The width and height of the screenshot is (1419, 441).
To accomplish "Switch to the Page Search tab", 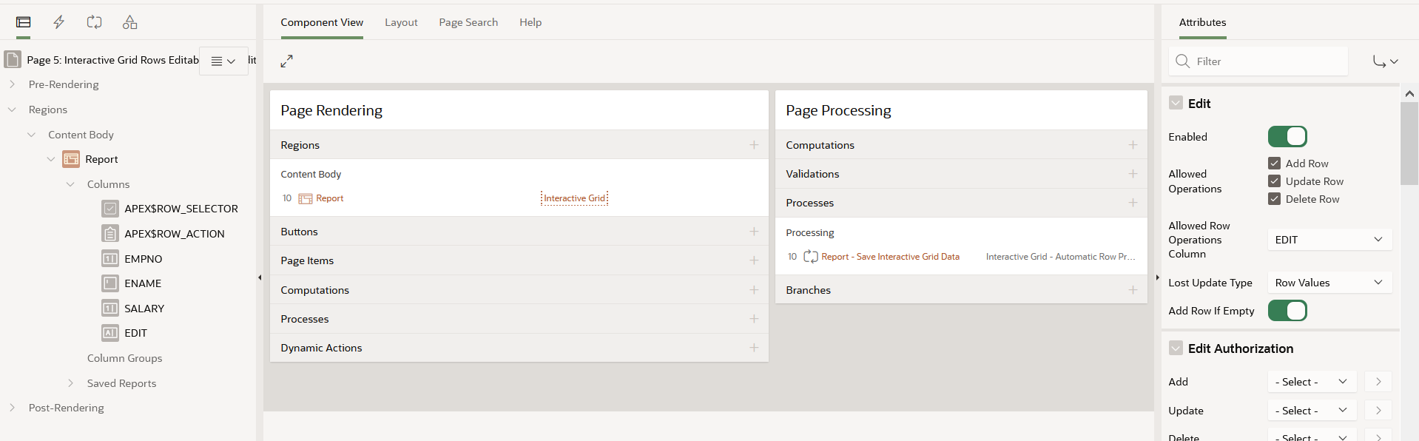I will point(468,22).
